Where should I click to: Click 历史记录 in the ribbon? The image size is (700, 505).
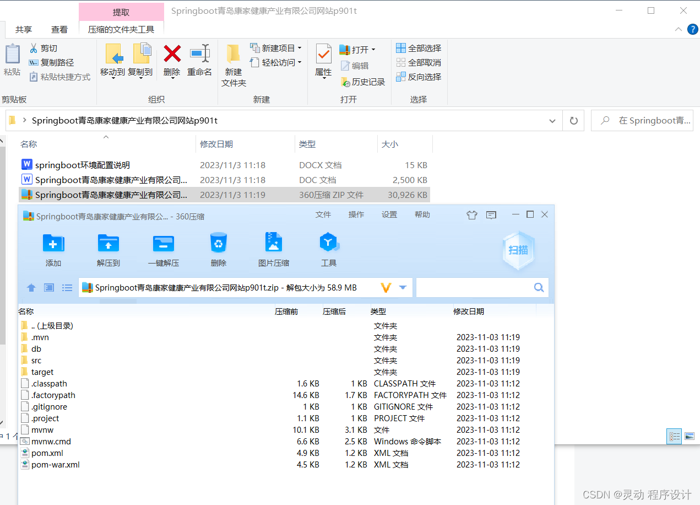363,82
